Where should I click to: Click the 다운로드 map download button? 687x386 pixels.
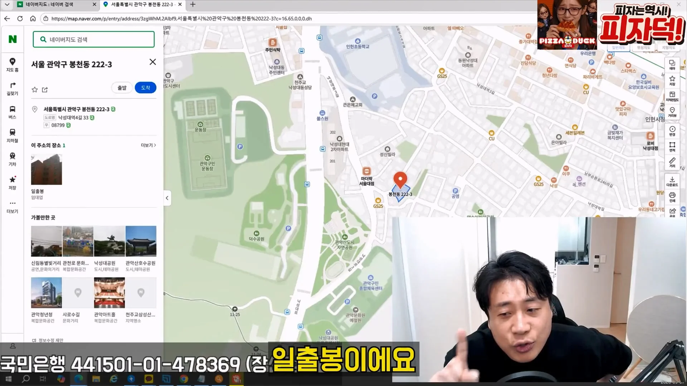coord(672,181)
